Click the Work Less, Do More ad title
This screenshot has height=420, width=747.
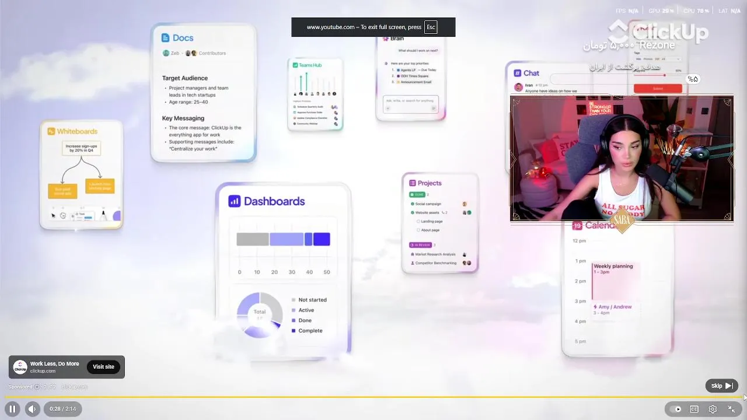click(x=54, y=363)
